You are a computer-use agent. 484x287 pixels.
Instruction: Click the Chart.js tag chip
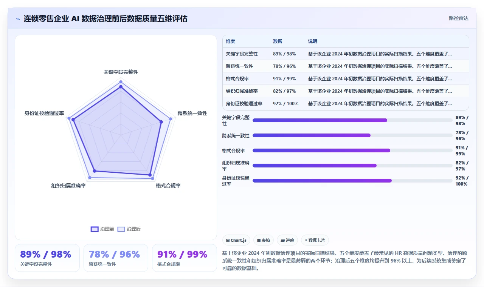click(236, 240)
